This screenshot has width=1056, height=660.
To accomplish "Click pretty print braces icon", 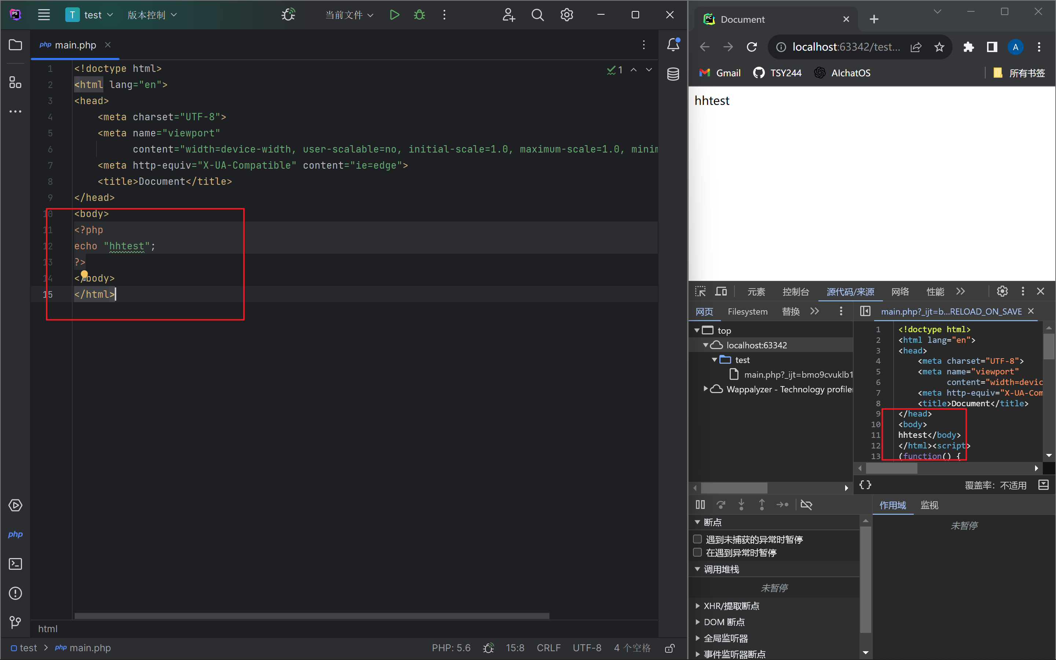I will tap(865, 484).
